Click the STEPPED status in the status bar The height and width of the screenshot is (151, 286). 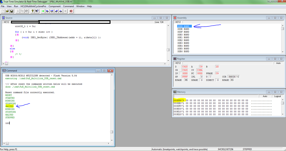tap(247, 149)
